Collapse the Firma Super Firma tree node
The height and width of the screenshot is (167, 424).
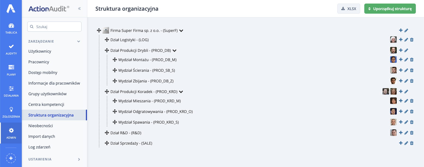pos(181,31)
